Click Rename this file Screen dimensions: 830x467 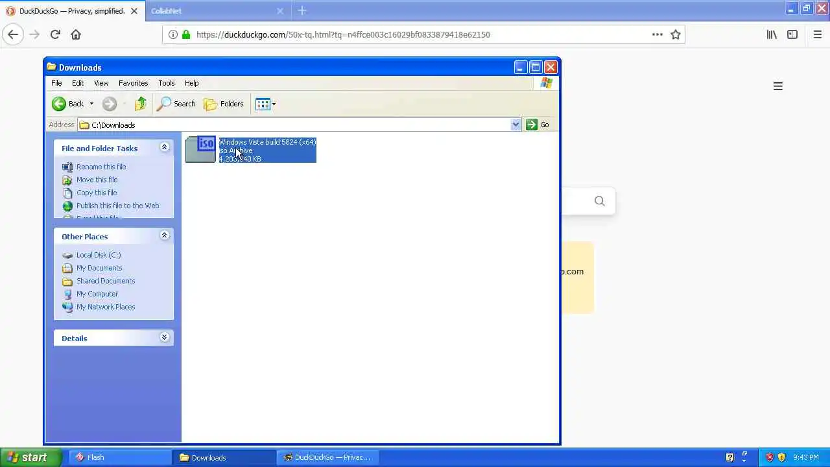click(x=101, y=167)
